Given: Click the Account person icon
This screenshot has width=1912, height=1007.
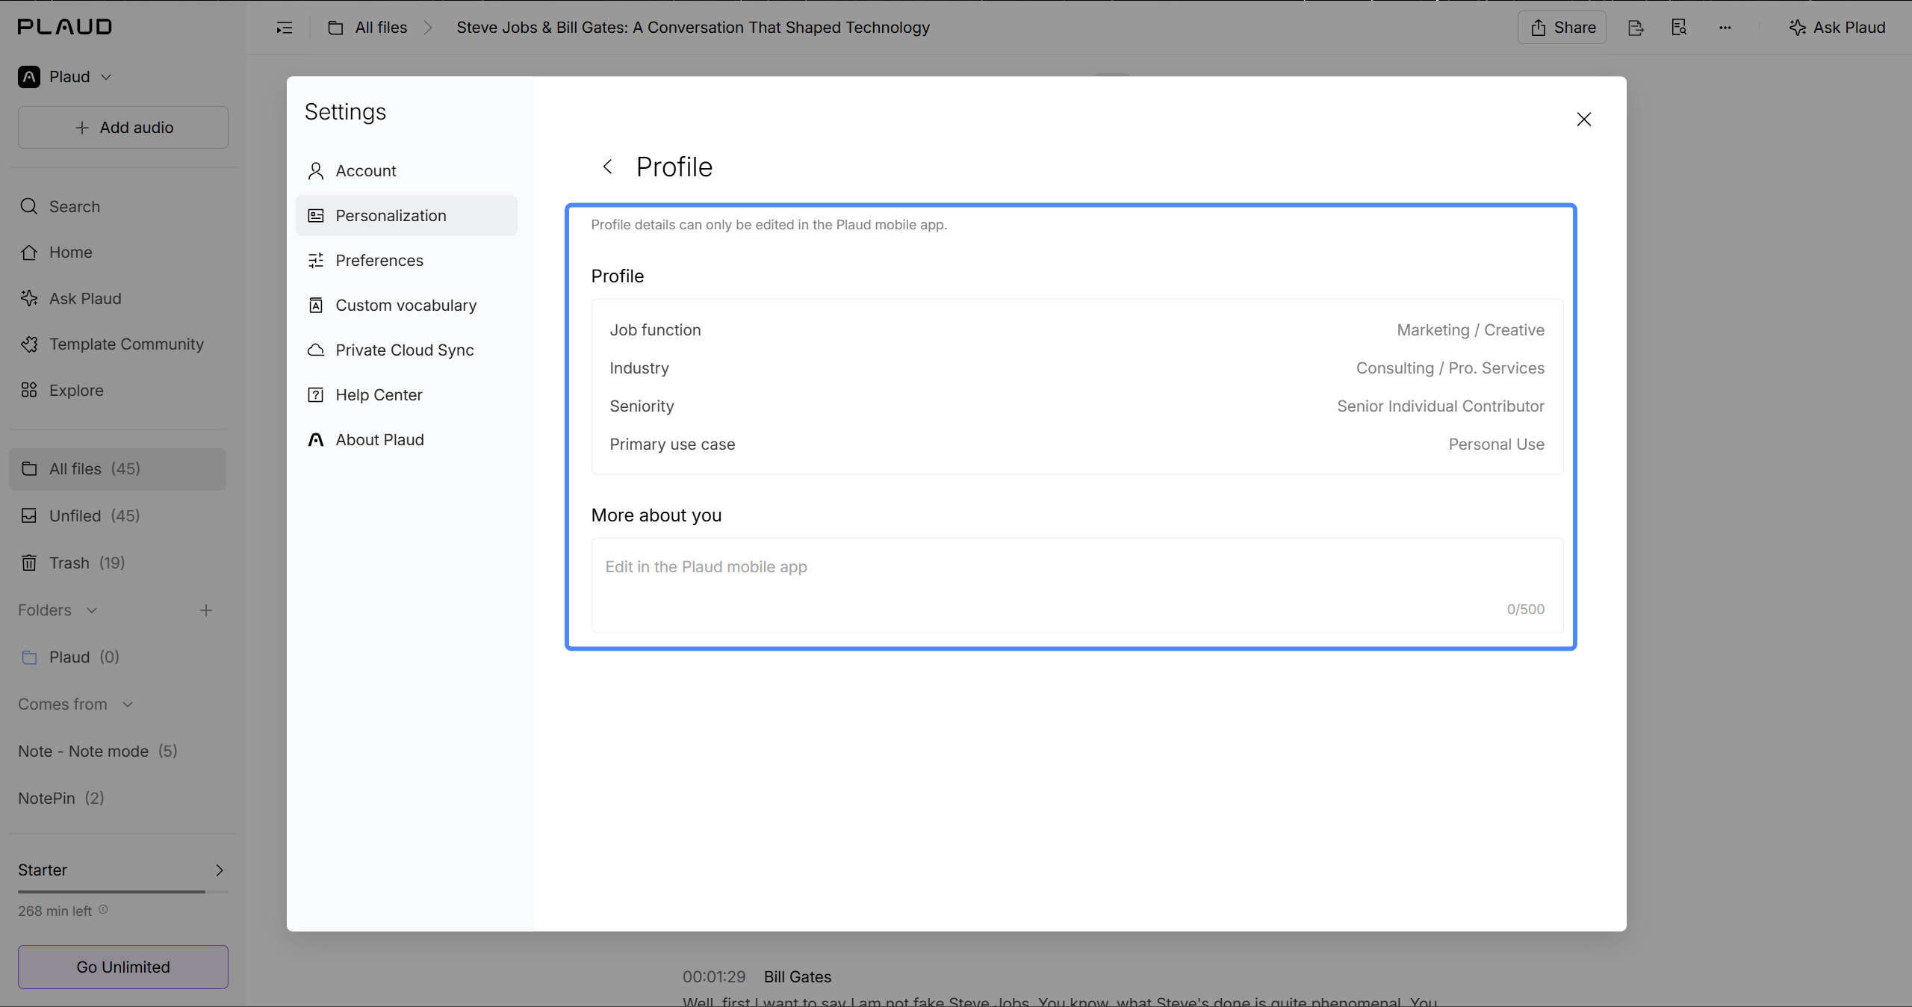Looking at the screenshot, I should coord(316,171).
